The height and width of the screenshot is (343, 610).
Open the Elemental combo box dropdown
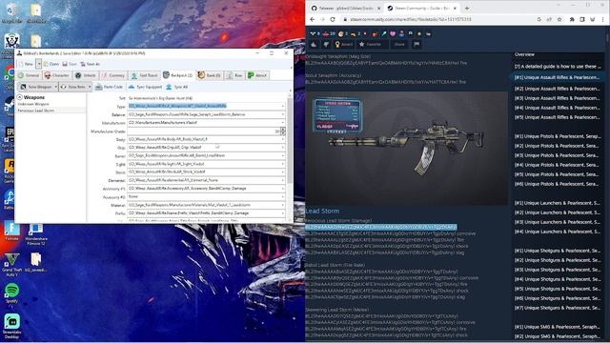[283, 180]
